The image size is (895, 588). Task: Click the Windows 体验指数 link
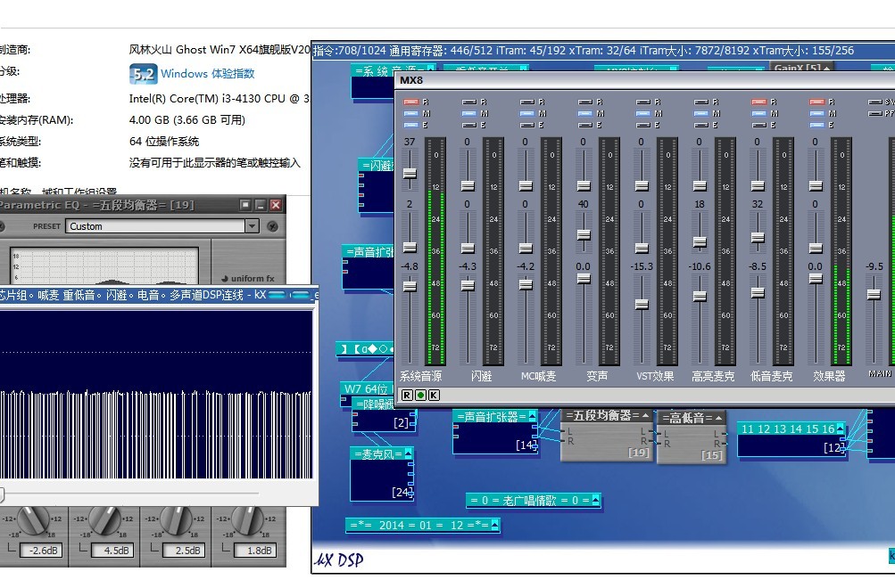click(x=207, y=74)
